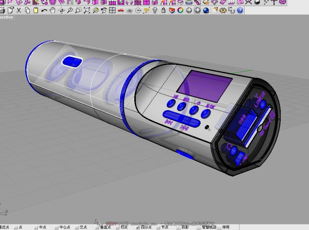This screenshot has height=230, width=309.
Task: Open Options gear icon
Action: pos(223,10)
